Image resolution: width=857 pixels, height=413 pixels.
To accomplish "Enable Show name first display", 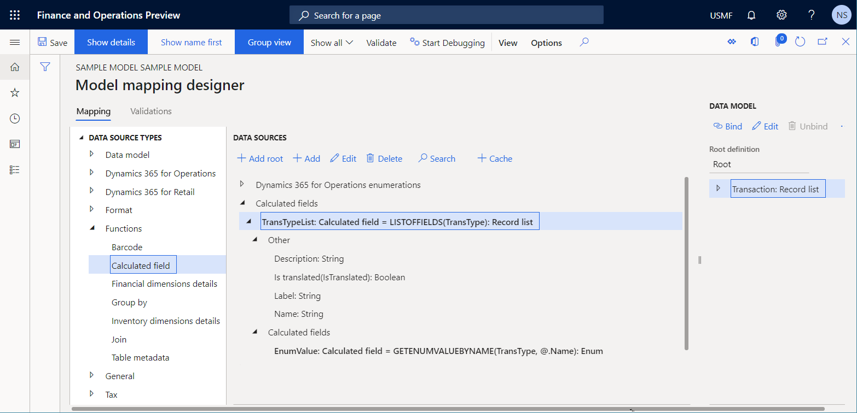I will (190, 42).
